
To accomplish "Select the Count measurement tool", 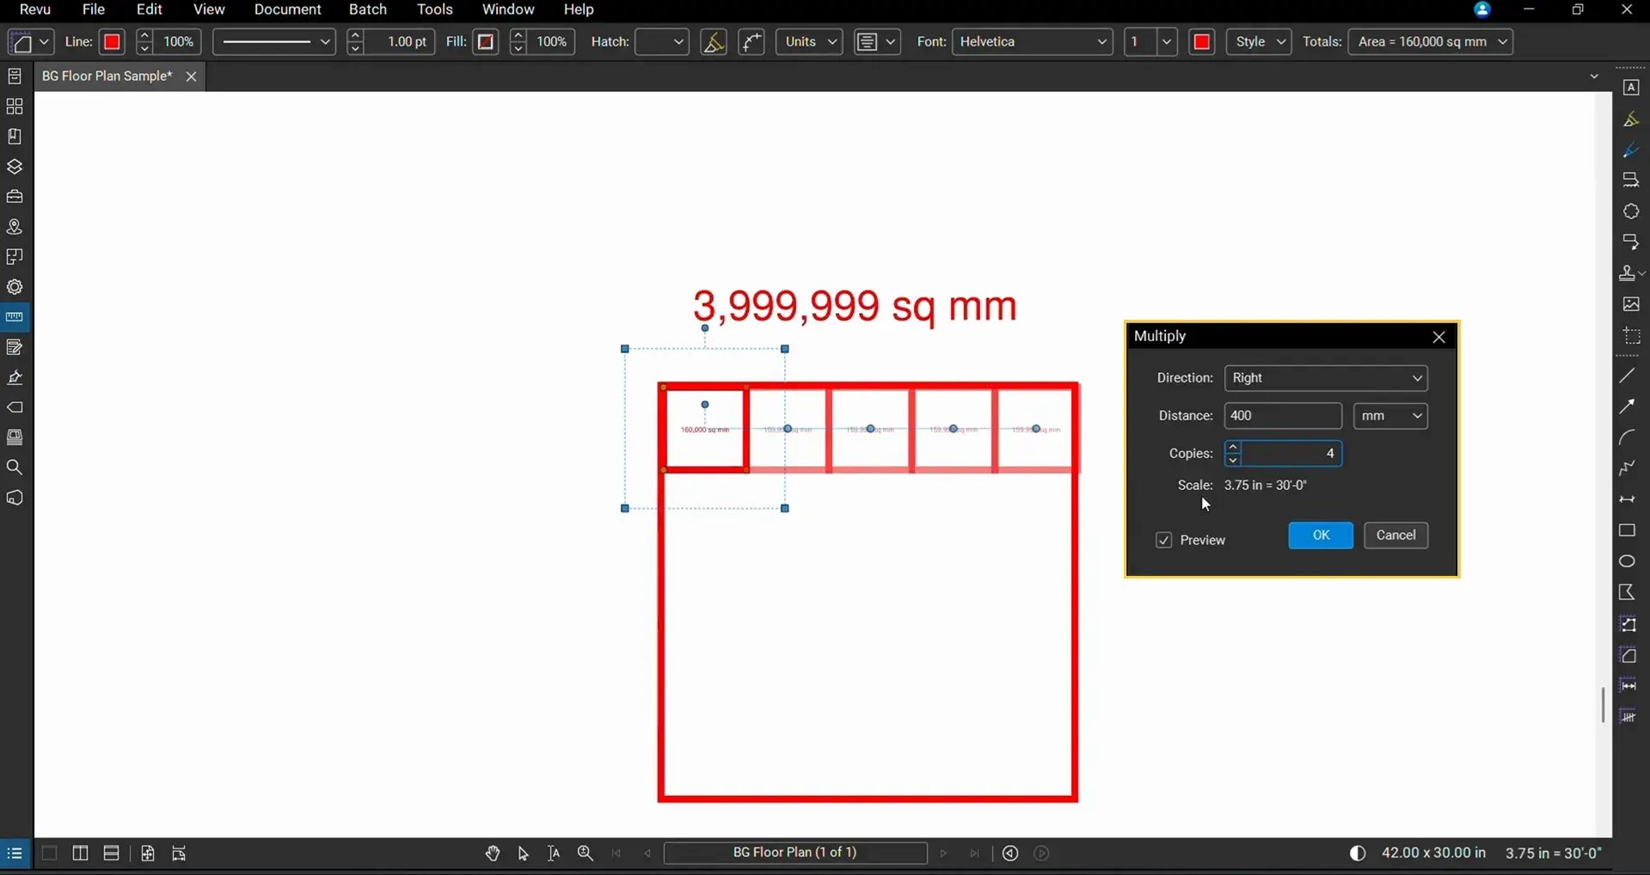I will (1629, 716).
